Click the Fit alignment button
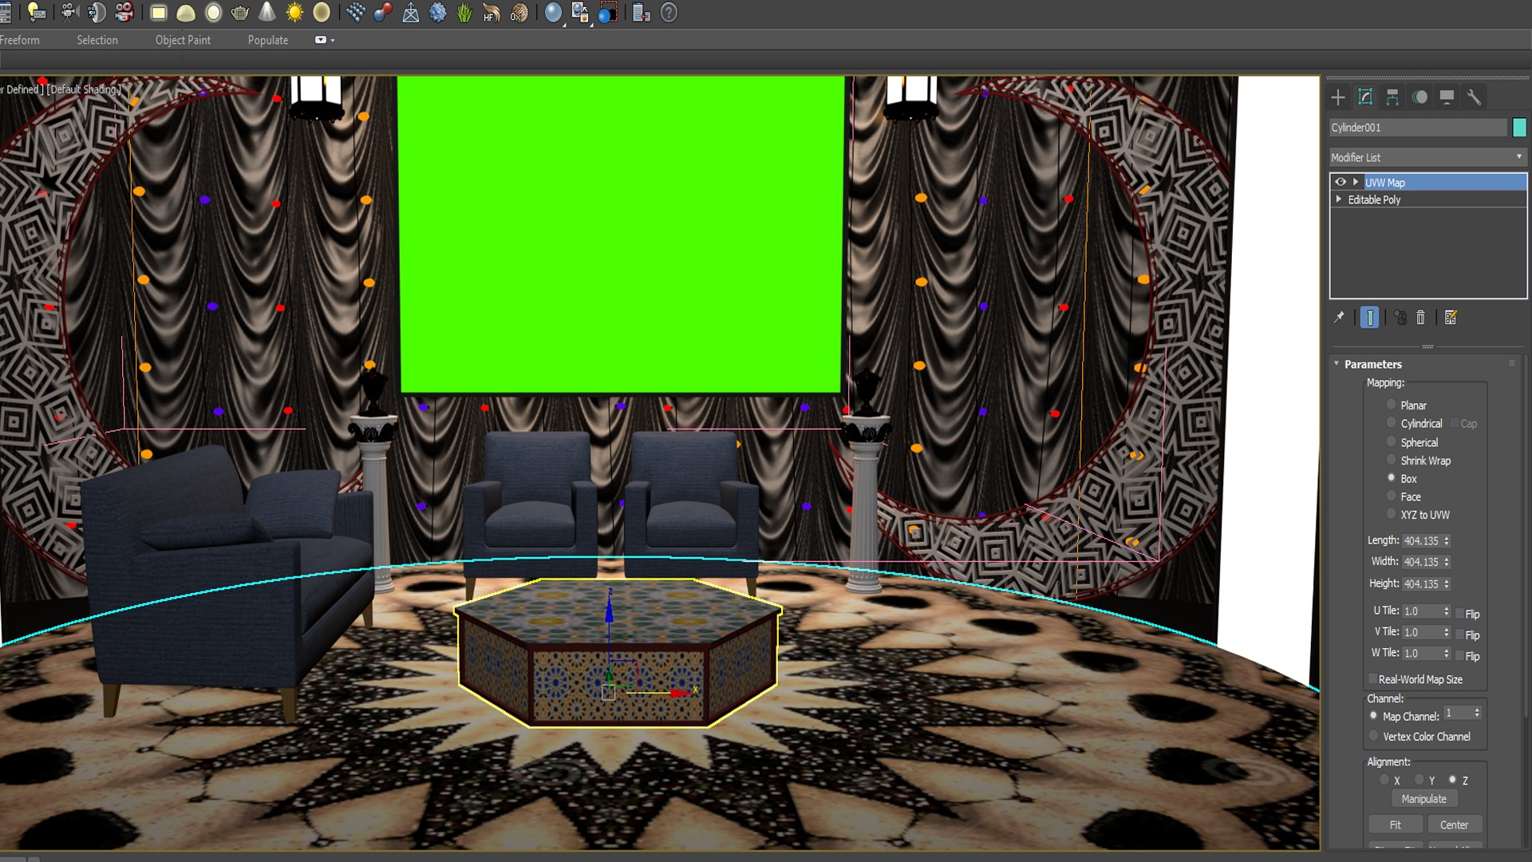This screenshot has width=1532, height=862. [1396, 824]
